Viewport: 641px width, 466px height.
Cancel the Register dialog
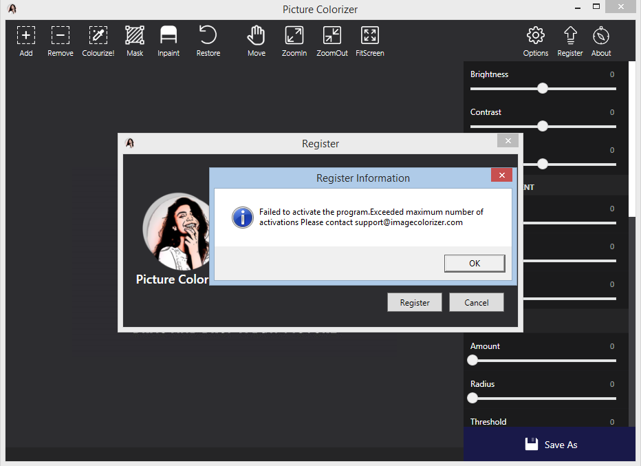click(476, 302)
